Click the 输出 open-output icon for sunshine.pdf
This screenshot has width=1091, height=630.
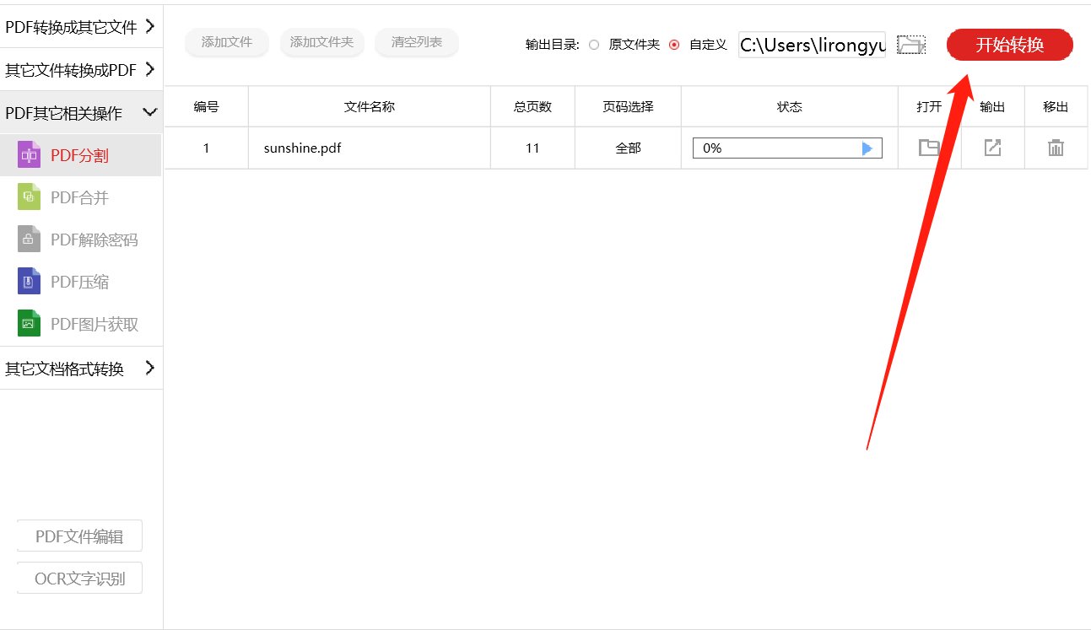pyautogui.click(x=992, y=147)
